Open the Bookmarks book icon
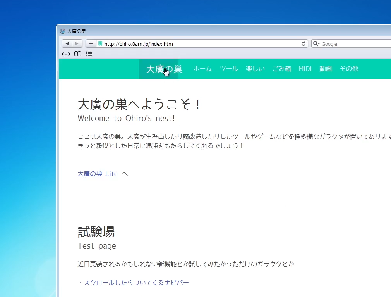Viewport: 391px width, 297px height. coord(77,54)
